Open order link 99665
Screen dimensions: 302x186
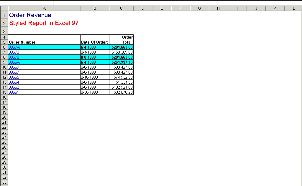coord(14,77)
